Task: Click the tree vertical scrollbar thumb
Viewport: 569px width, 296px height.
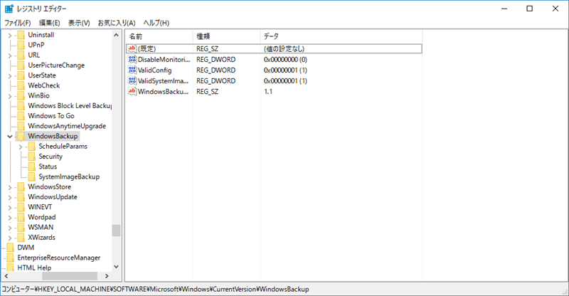Action: (x=116, y=231)
